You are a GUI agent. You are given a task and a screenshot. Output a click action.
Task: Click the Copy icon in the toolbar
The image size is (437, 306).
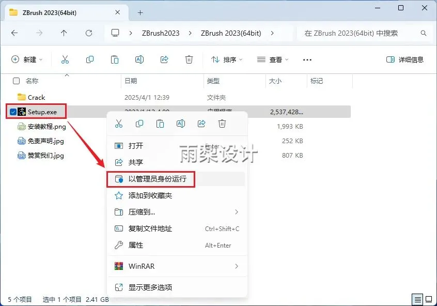pyautogui.click(x=90, y=59)
